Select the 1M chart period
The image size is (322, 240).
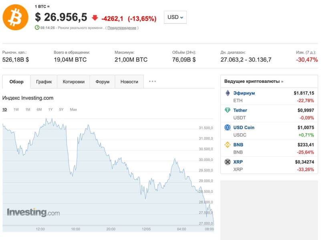pyautogui.click(x=28, y=110)
